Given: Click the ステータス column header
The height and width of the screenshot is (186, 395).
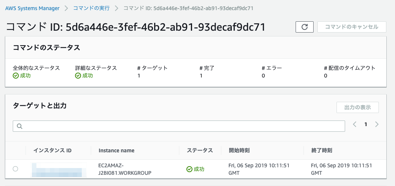Looking at the screenshot, I should tap(200, 150).
